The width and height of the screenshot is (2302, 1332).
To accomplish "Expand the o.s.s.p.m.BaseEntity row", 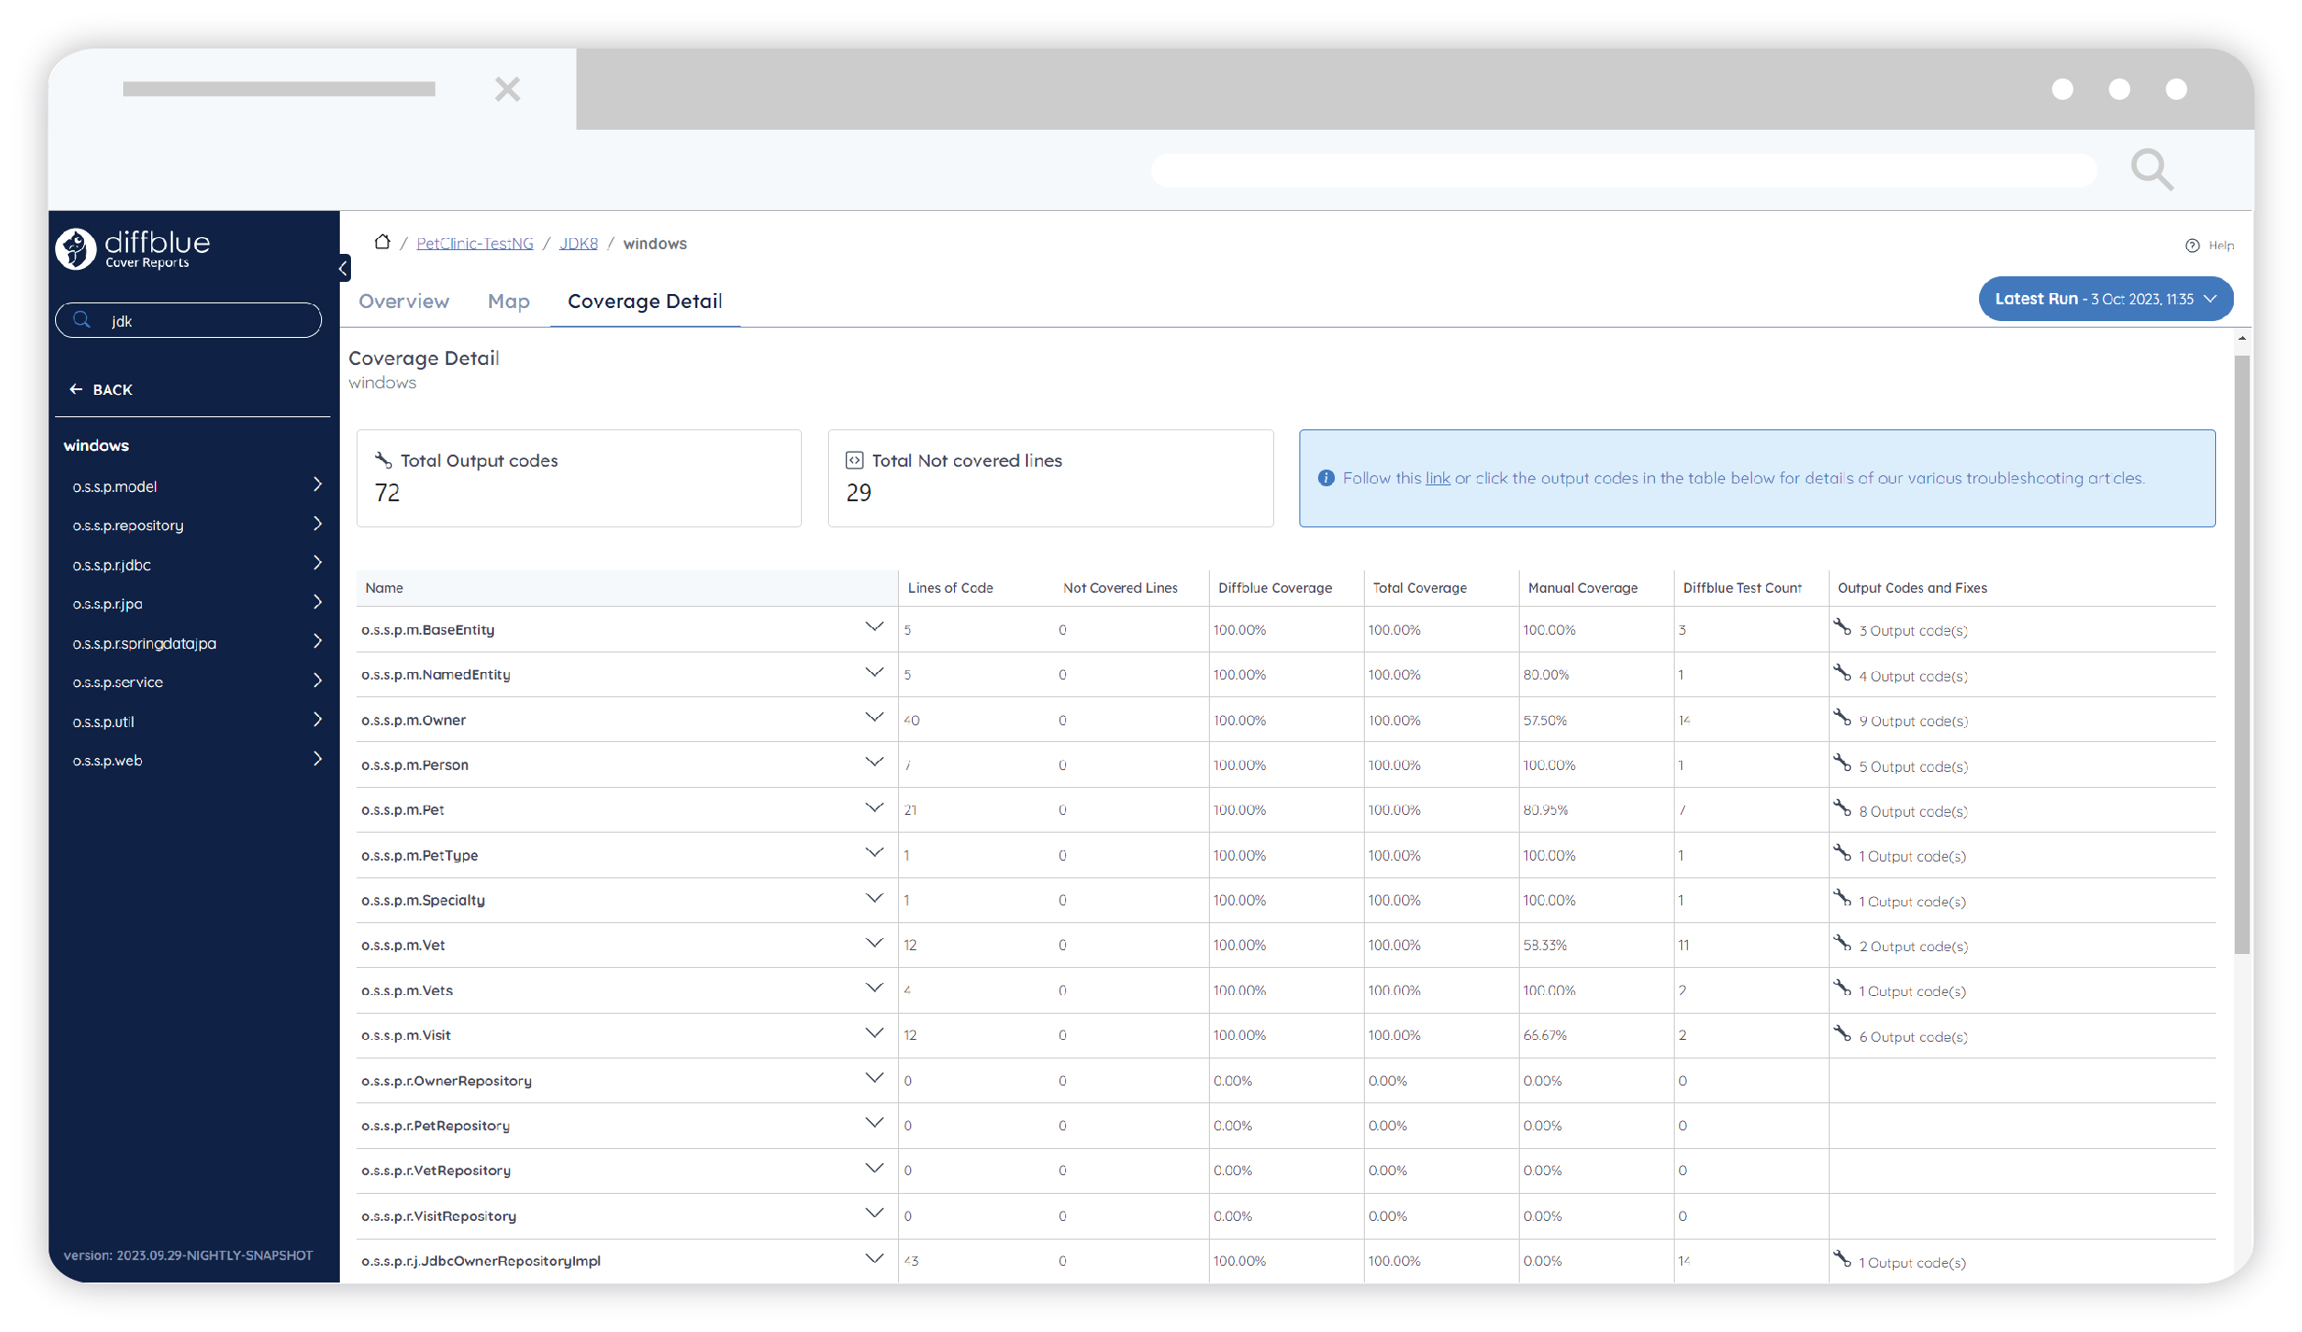I will 874,627.
